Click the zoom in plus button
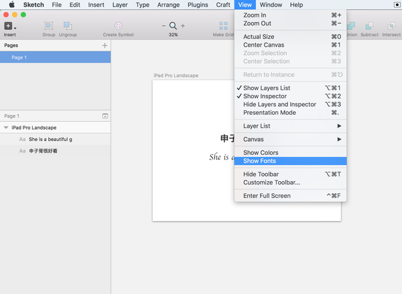 coord(183,26)
